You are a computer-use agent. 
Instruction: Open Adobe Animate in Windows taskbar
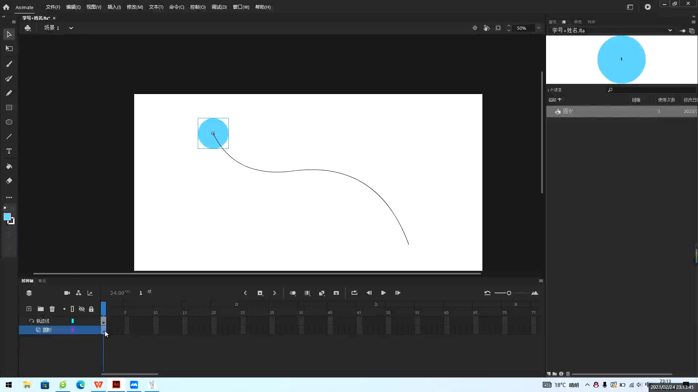tap(116, 385)
